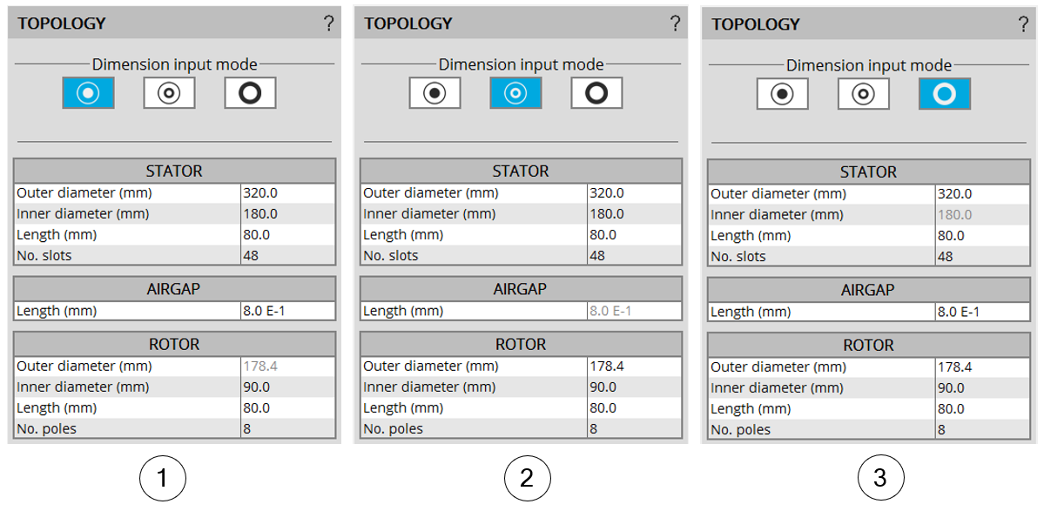1044x511 pixels.
Task: Select the highlighted first dimension mode in panel 1
Action: [x=88, y=92]
